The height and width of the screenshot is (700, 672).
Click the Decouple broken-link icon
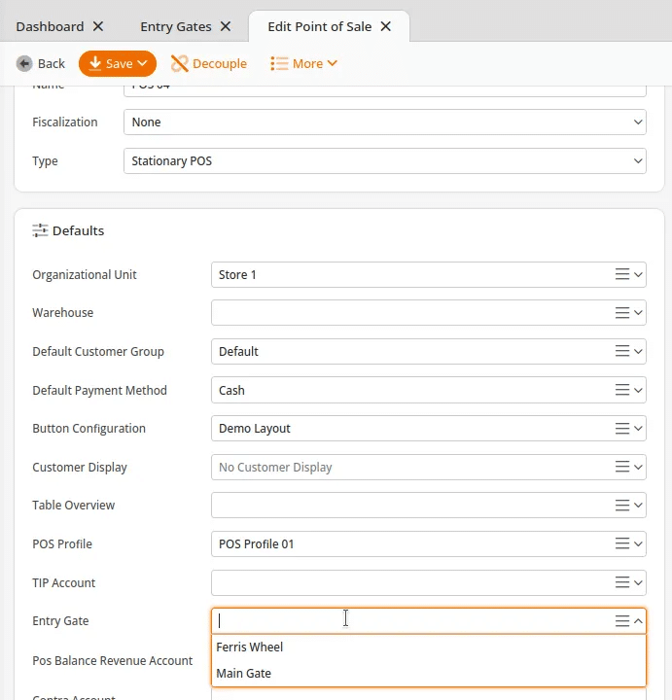(x=180, y=63)
